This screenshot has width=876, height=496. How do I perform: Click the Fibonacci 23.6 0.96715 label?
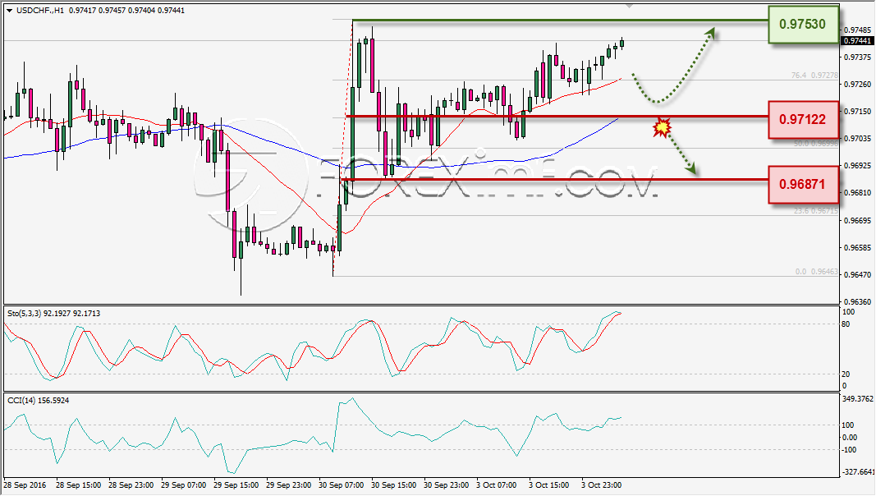pyautogui.click(x=816, y=210)
